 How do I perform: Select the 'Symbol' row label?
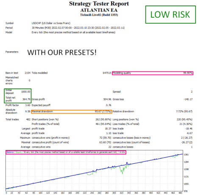(x=9, y=23)
